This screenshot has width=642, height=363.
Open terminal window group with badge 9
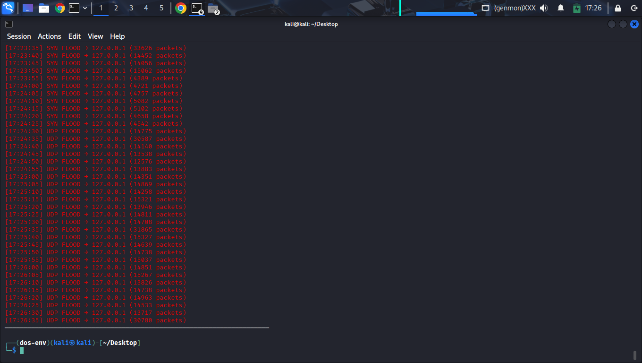(197, 8)
